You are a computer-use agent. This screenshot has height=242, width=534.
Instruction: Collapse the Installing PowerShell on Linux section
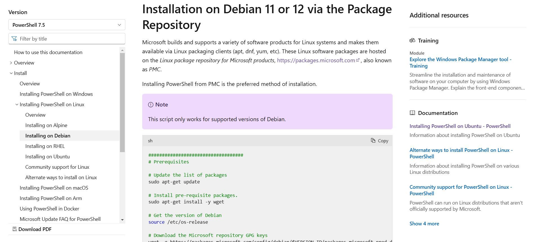pyautogui.click(x=17, y=104)
